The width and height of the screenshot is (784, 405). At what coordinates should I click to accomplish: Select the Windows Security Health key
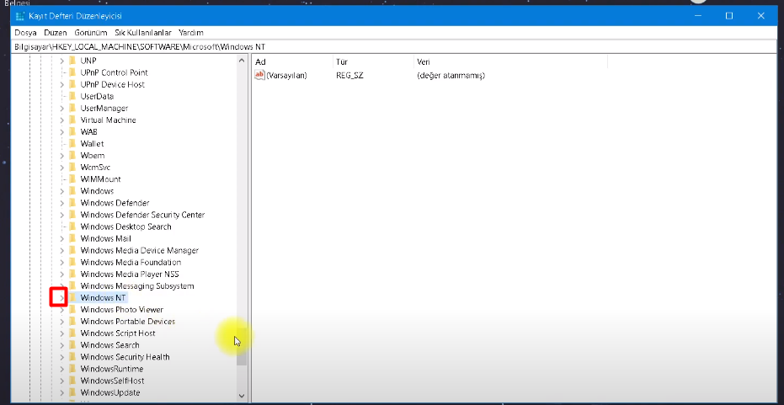click(125, 357)
